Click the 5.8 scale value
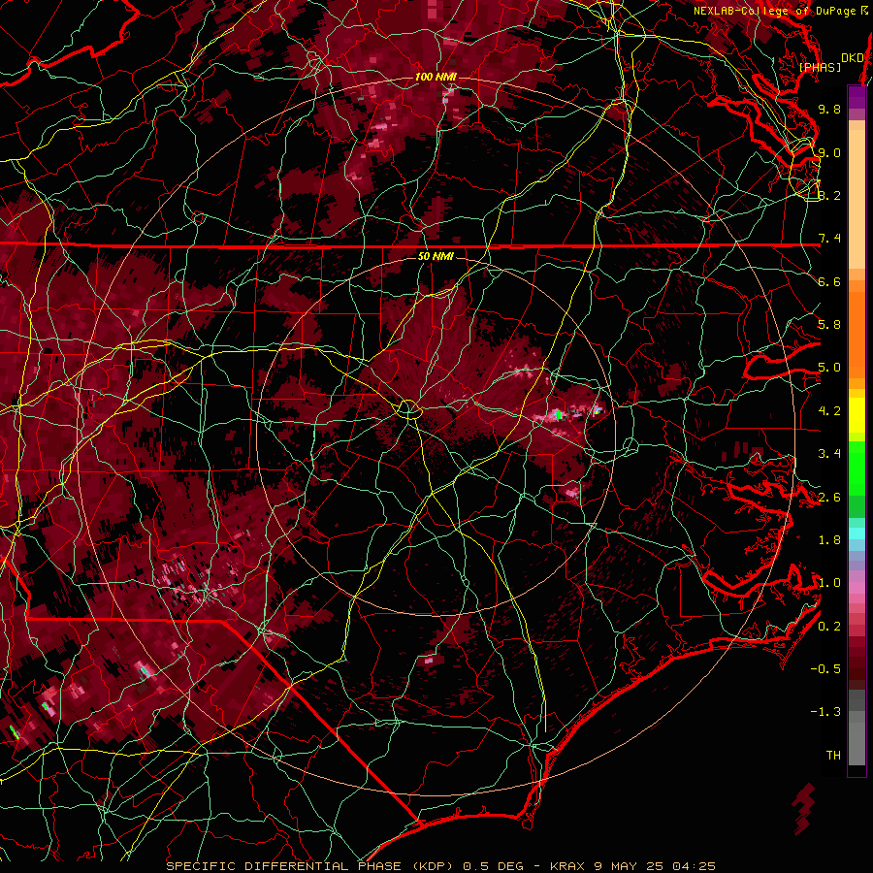 829,325
